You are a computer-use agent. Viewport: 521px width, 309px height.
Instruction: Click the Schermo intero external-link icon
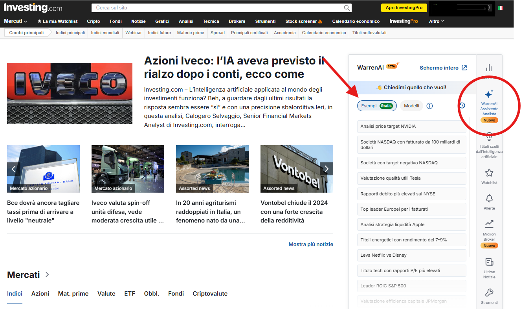(x=464, y=68)
